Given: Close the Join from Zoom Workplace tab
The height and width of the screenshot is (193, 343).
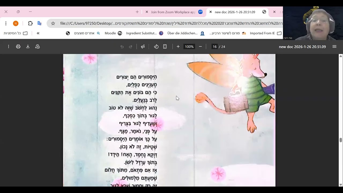Looking at the screenshot, I should click(147, 12).
